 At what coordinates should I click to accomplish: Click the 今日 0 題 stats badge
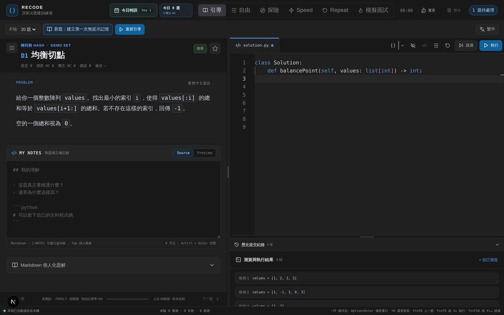(x=176, y=10)
